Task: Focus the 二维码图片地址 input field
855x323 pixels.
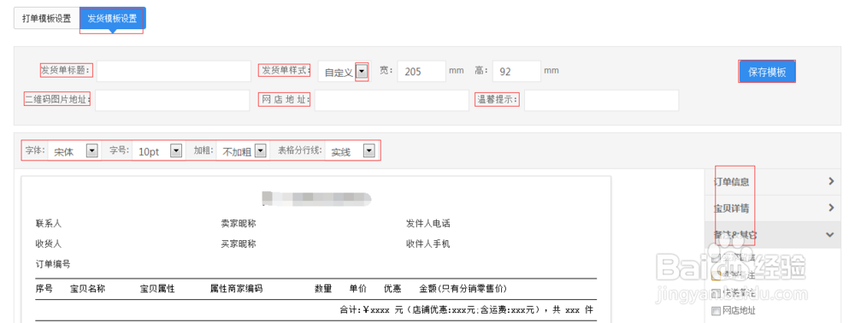Action: click(x=173, y=100)
